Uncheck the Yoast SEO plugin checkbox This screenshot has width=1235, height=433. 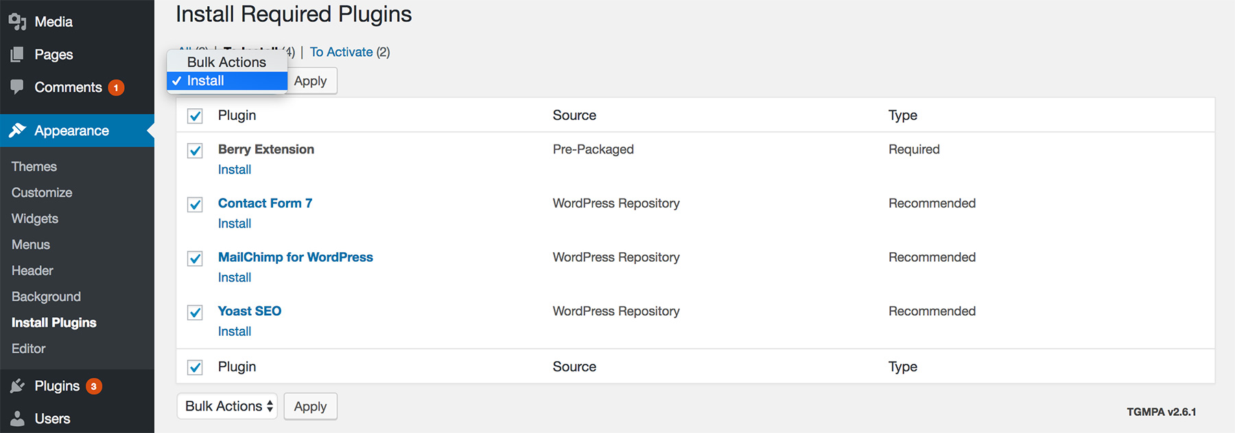[194, 312]
